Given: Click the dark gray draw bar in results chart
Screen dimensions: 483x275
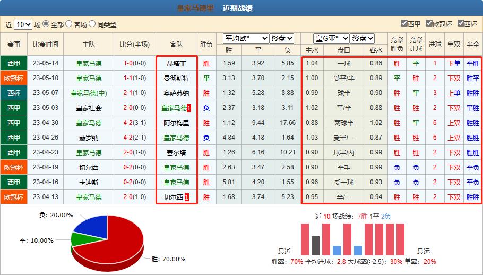Looking at the screenshot, I should click(x=315, y=246).
